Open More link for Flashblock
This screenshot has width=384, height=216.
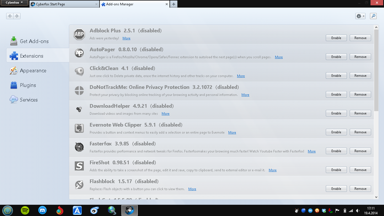(192, 189)
